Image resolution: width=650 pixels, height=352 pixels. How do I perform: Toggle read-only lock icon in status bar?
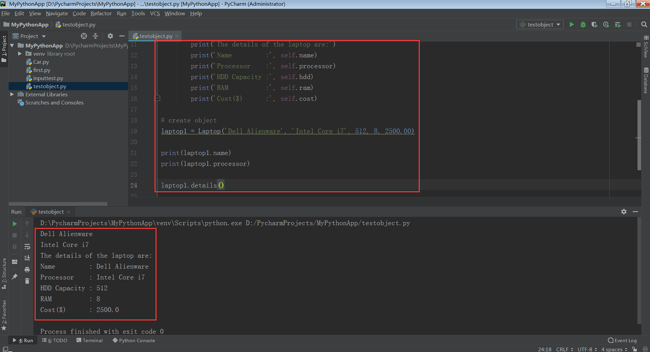click(x=634, y=349)
